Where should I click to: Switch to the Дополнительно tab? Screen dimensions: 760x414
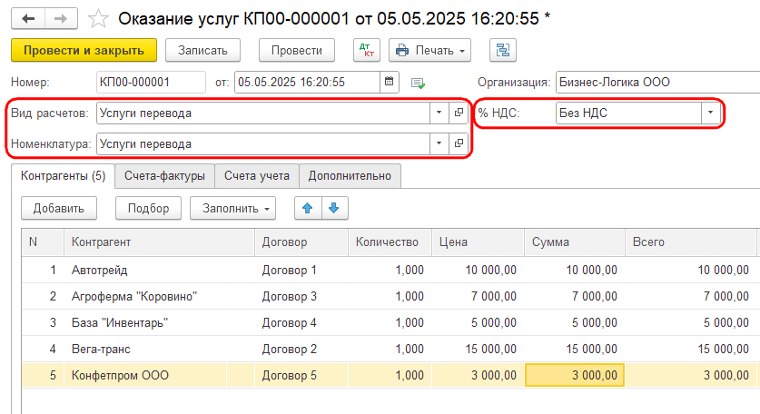coord(350,176)
